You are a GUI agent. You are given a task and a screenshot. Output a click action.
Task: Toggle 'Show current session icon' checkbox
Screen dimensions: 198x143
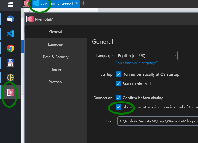click(x=118, y=107)
